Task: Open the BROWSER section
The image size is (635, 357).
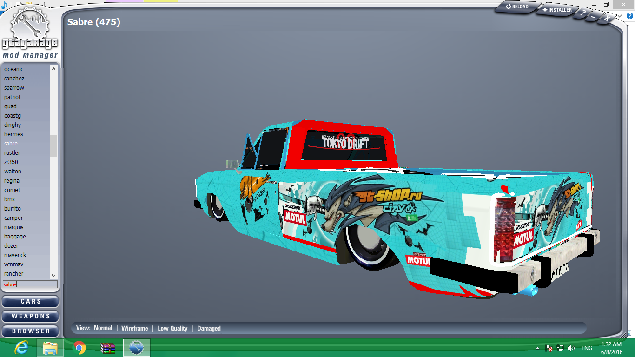Action: point(30,331)
